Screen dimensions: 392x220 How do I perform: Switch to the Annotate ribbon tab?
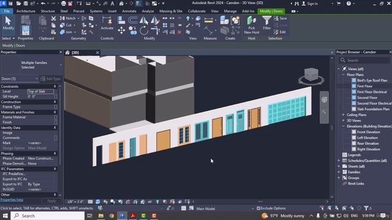129,11
